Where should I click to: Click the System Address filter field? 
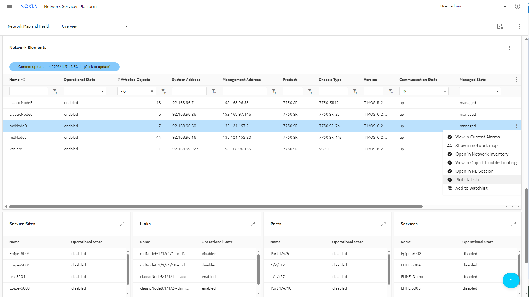coord(189,91)
